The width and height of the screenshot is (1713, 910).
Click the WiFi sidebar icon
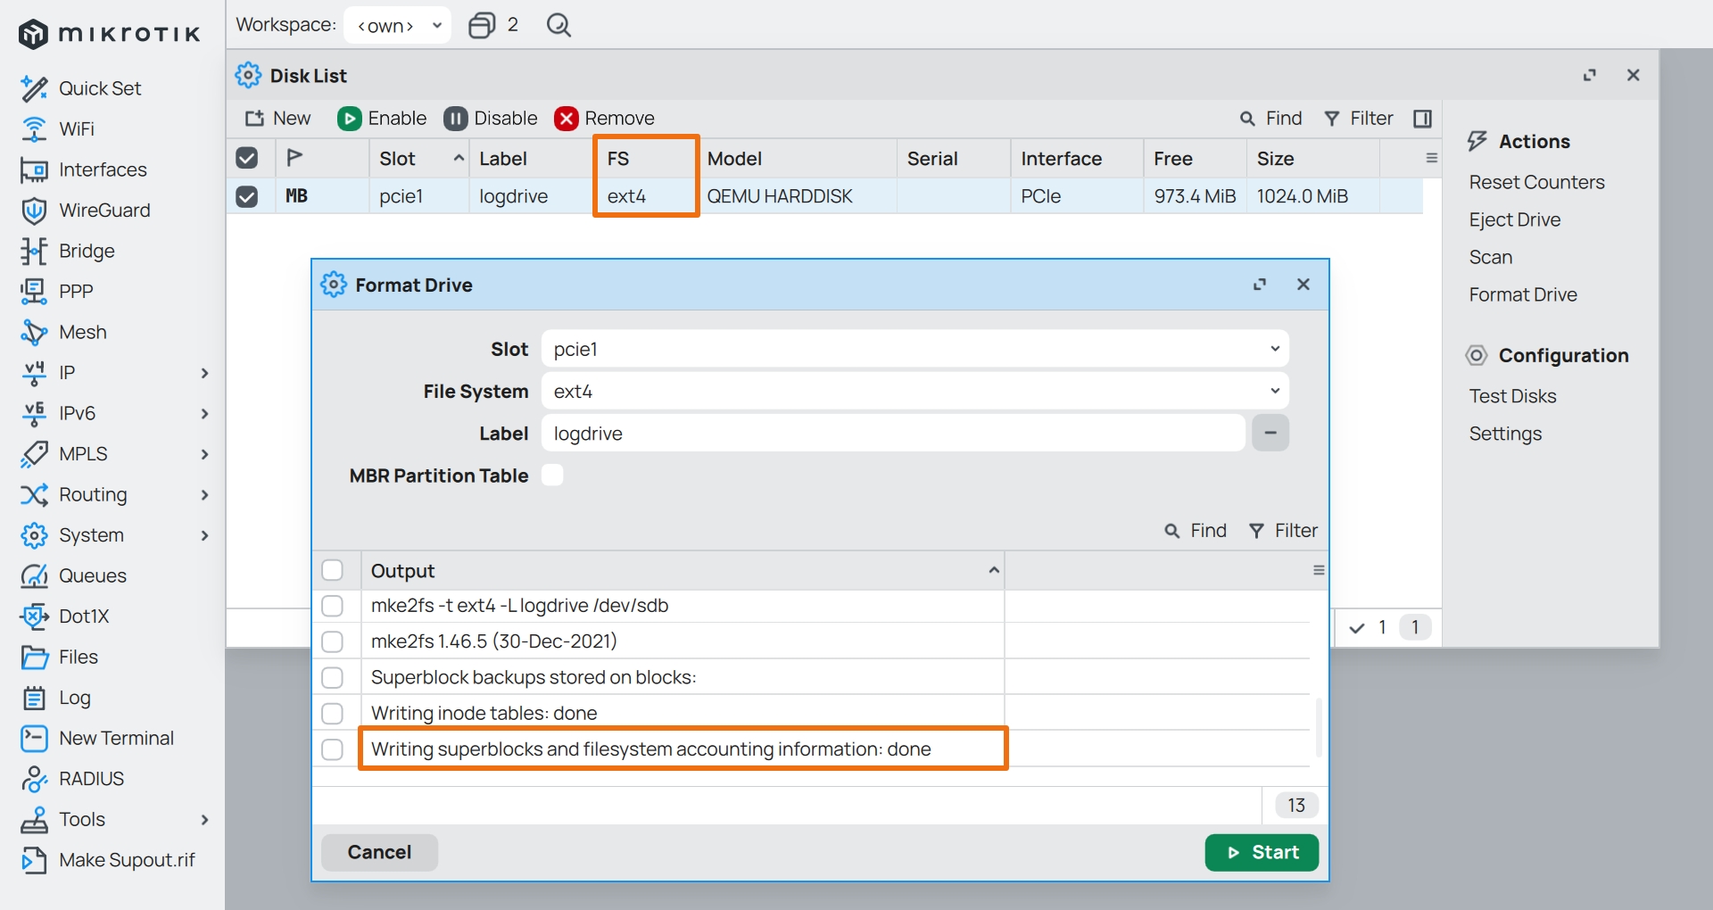click(34, 129)
